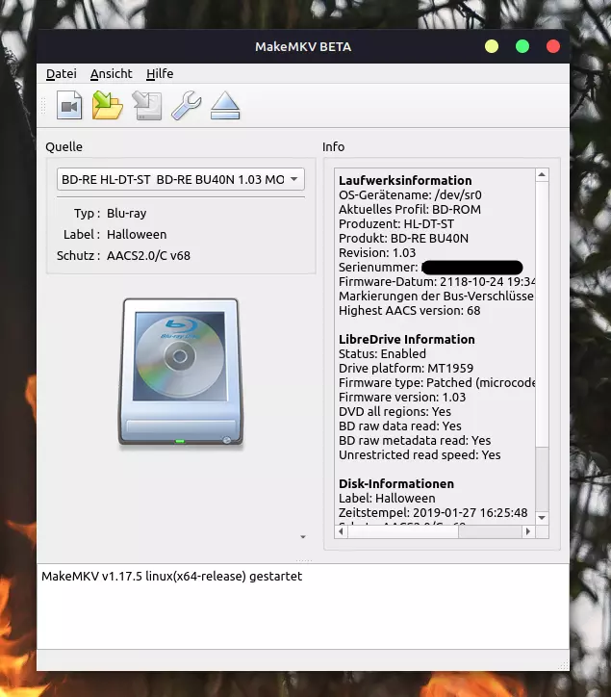
Task: Click the 'LibreDrive Information' heading
Action: coord(407,340)
